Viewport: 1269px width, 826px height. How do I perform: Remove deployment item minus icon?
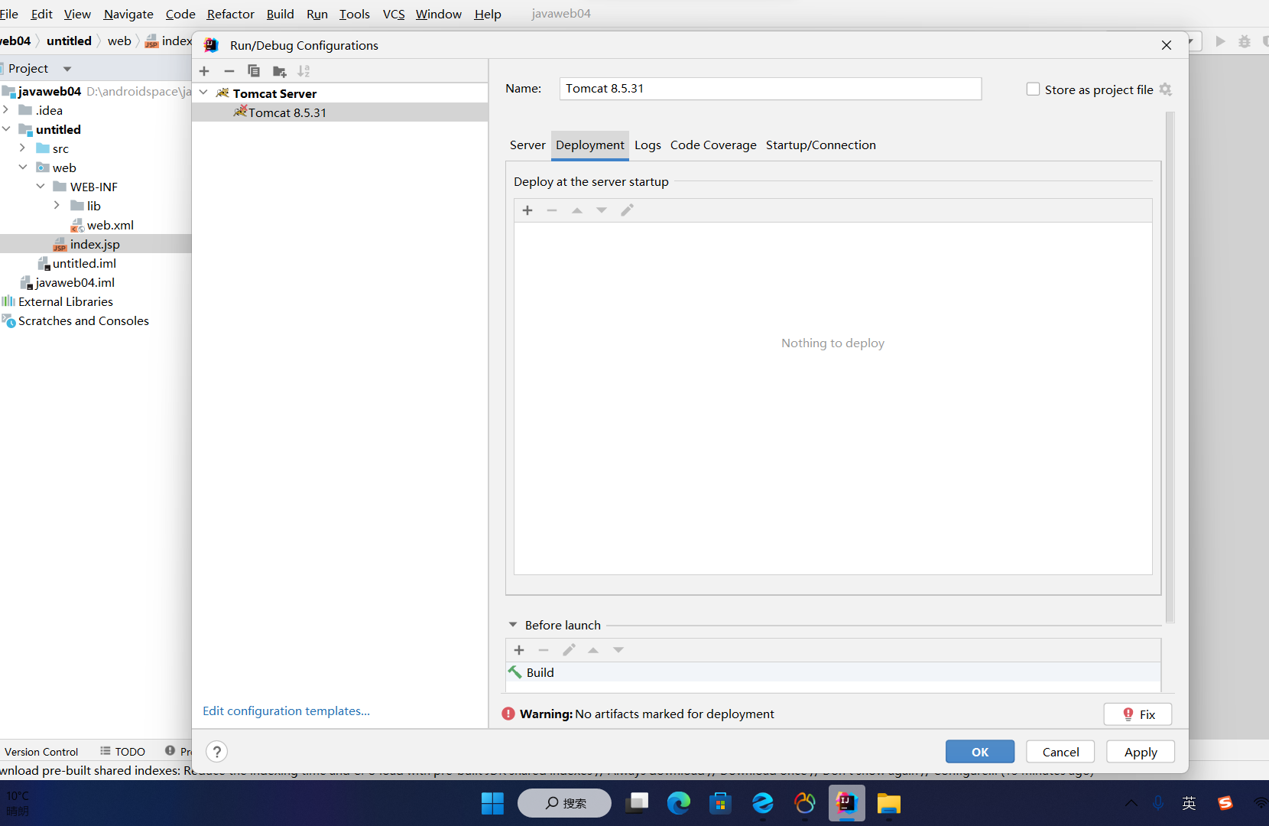(x=552, y=210)
